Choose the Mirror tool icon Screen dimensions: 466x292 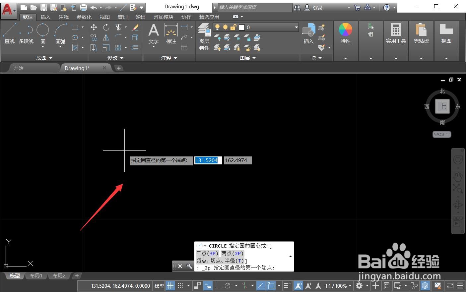click(x=106, y=37)
